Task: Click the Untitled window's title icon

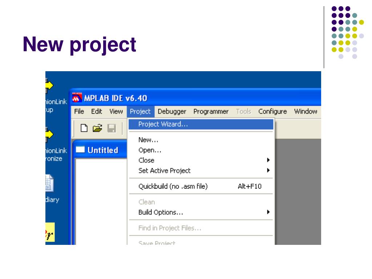Action: (x=80, y=149)
